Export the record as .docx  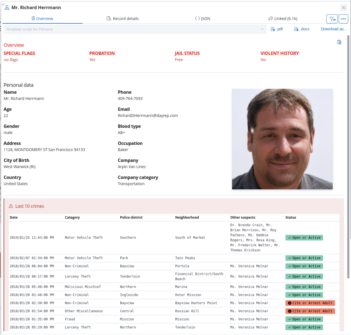click(302, 29)
